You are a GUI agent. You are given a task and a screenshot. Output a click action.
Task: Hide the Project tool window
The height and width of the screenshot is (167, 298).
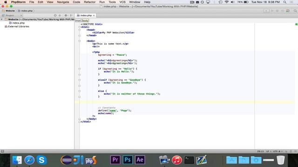coord(71,15)
